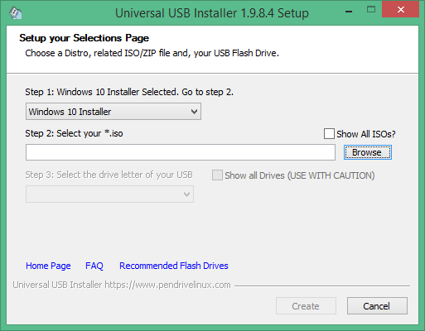Click the pendrivelinux.com URL text
The height and width of the screenshot is (331, 425).
pos(167,285)
